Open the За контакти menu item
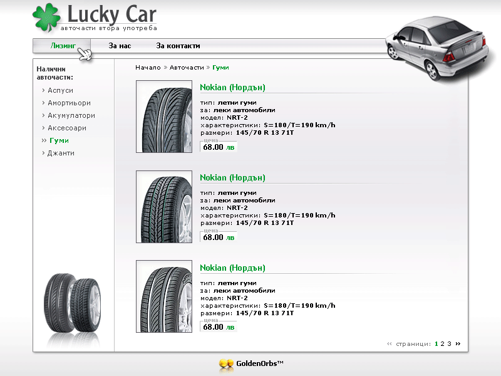The image size is (501, 376). [x=178, y=46]
